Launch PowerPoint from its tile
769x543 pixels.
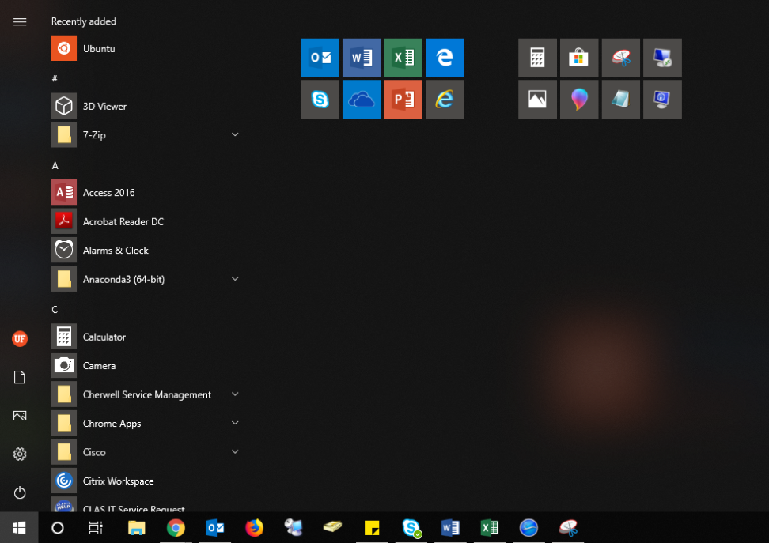(x=403, y=100)
